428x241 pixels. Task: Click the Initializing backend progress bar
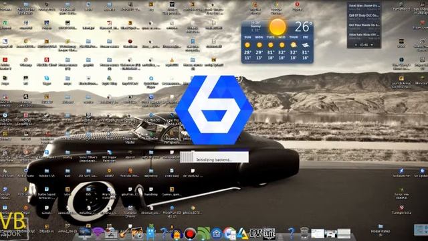(214, 157)
